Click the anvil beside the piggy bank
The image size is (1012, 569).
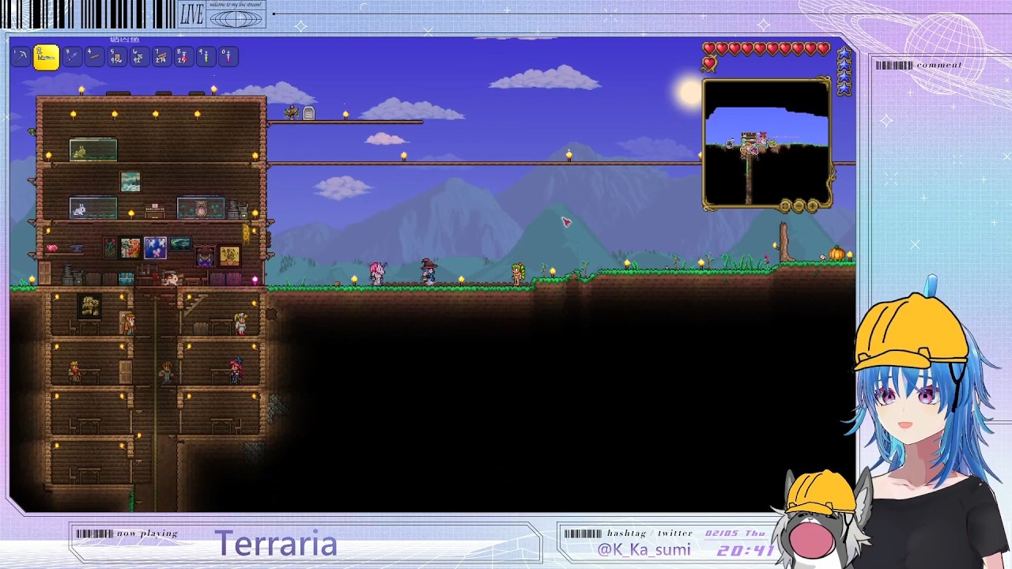point(76,250)
